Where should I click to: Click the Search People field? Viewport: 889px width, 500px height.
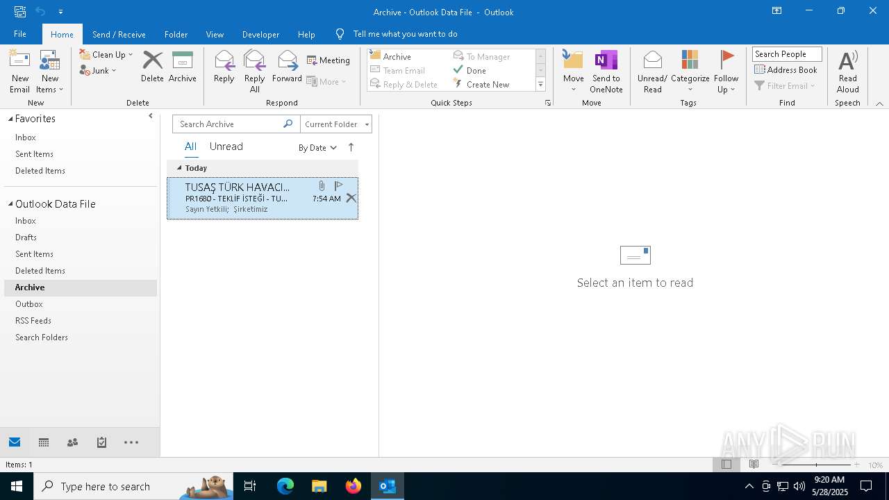coord(787,54)
